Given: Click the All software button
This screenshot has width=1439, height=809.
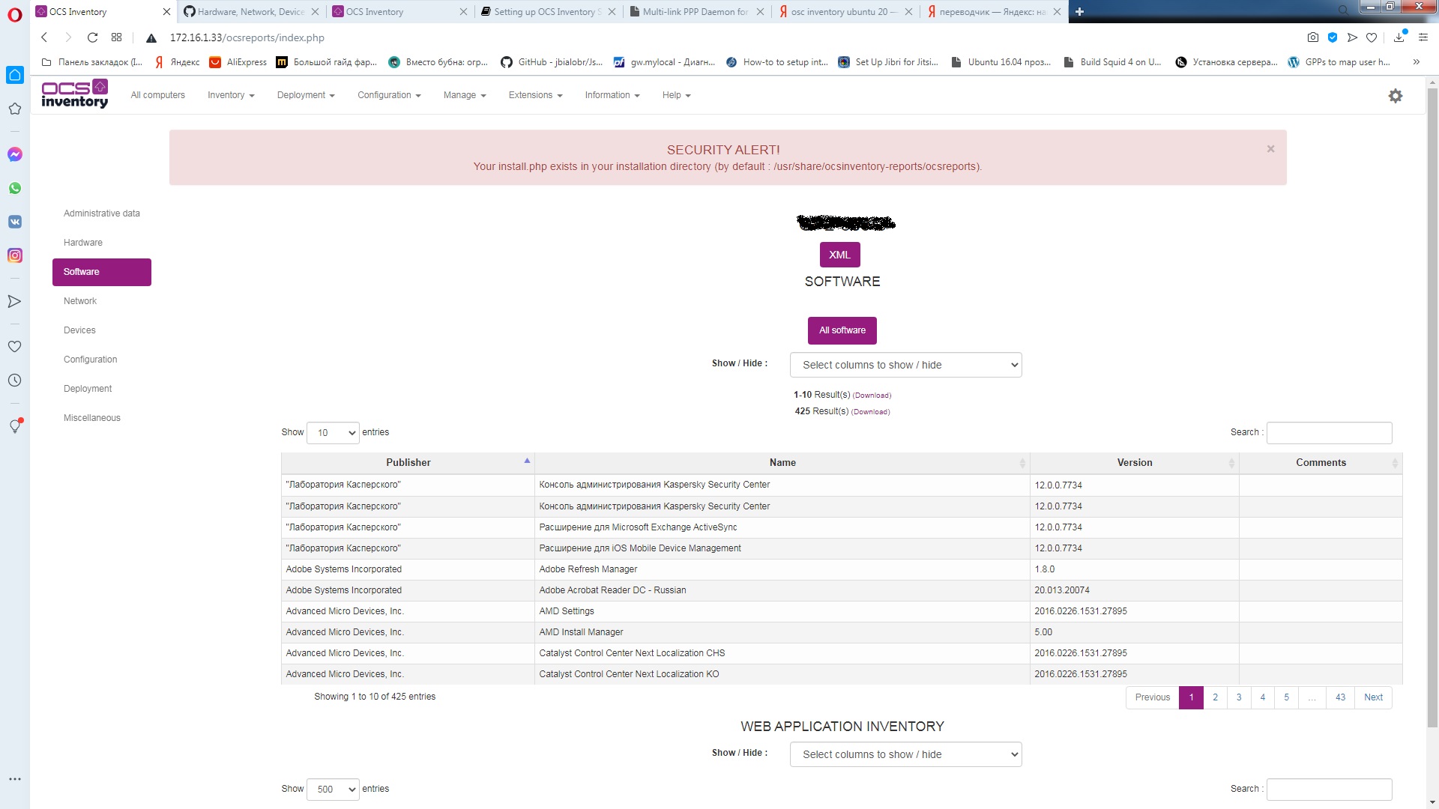Looking at the screenshot, I should pos(842,330).
